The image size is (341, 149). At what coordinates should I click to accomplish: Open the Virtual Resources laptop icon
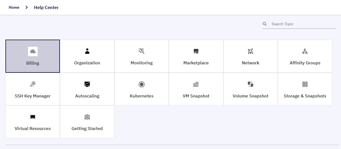coord(33,117)
